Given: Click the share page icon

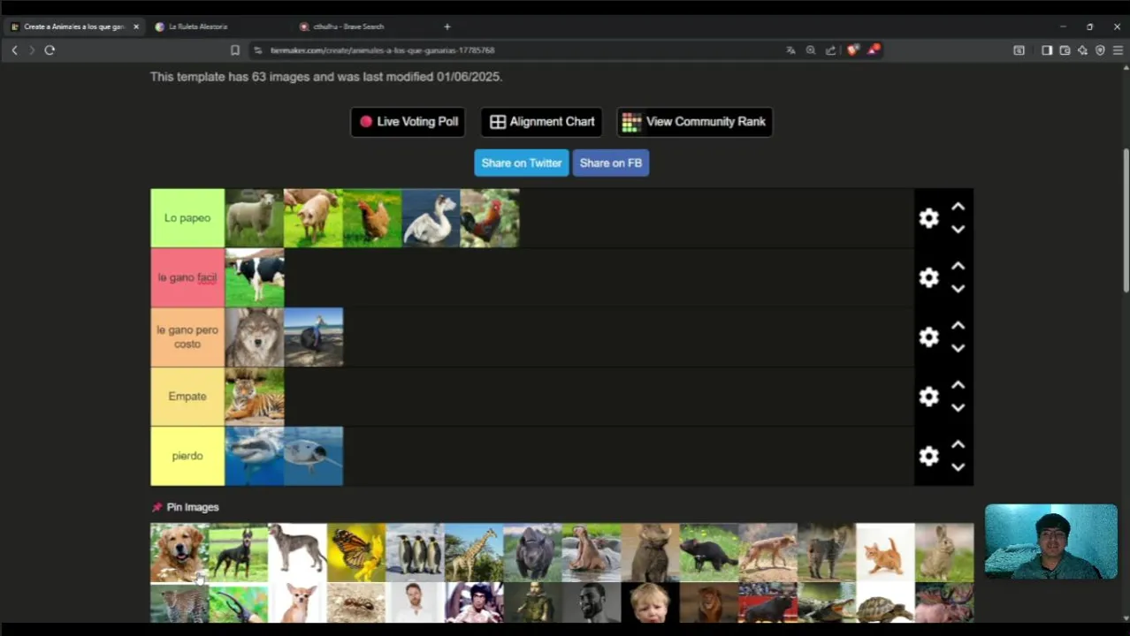Looking at the screenshot, I should pos(831,50).
